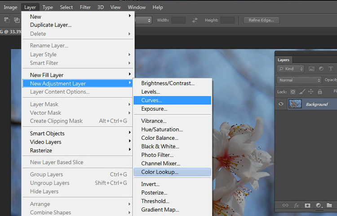Enable adjustment layer filter icon
The width and height of the screenshot is (337, 216).
pos(321,69)
